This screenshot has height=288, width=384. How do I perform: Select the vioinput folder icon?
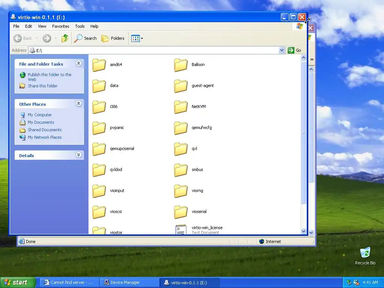99,191
